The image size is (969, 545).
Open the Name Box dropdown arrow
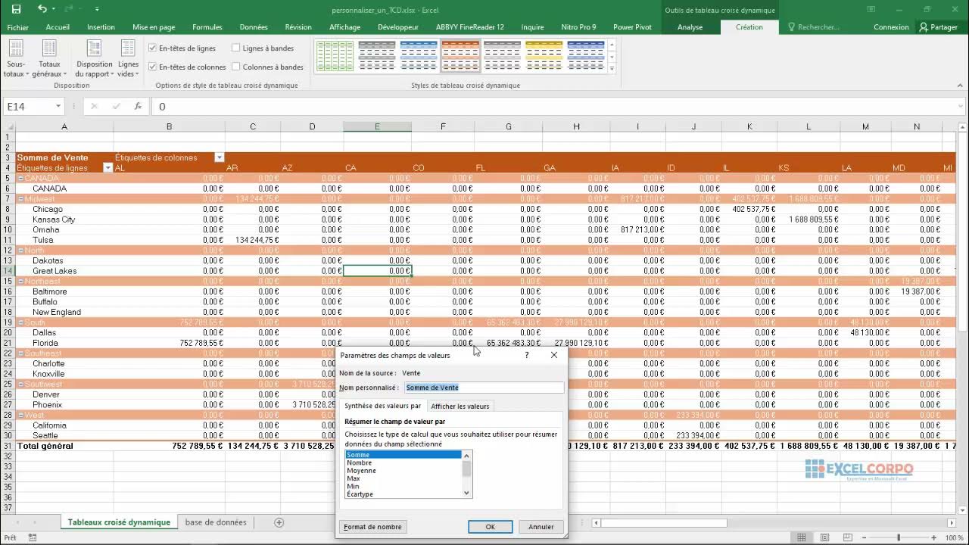pyautogui.click(x=58, y=107)
